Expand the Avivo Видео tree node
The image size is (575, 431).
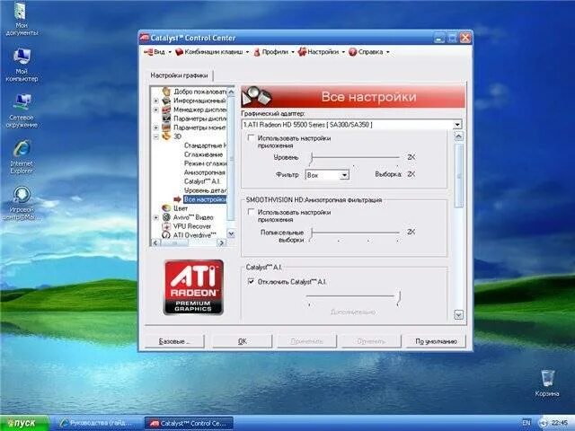click(x=155, y=217)
